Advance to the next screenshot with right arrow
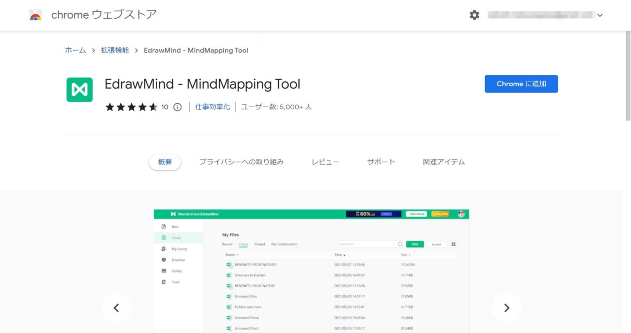This screenshot has width=631, height=333. (506, 307)
